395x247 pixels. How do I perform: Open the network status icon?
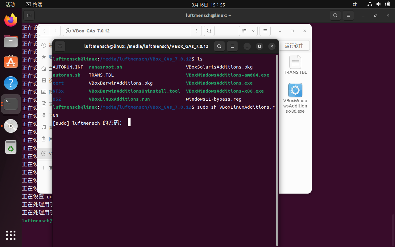[x=370, y=4]
